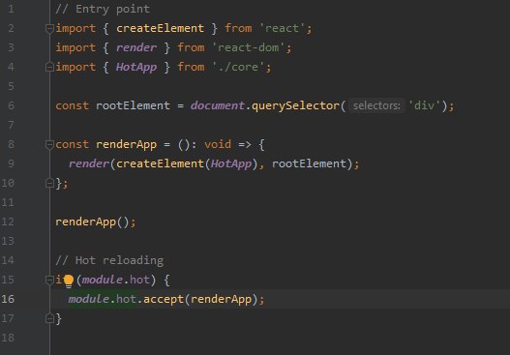The width and height of the screenshot is (510, 355).
Task: Click 'render' call on line 9
Action: (x=89, y=163)
